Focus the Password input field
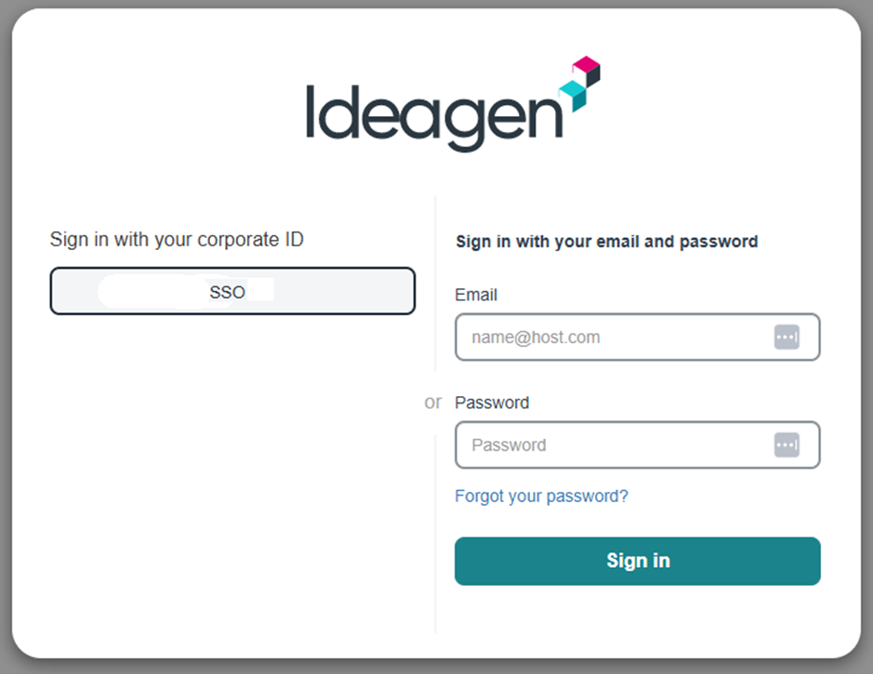The width and height of the screenshot is (873, 674). click(x=614, y=445)
